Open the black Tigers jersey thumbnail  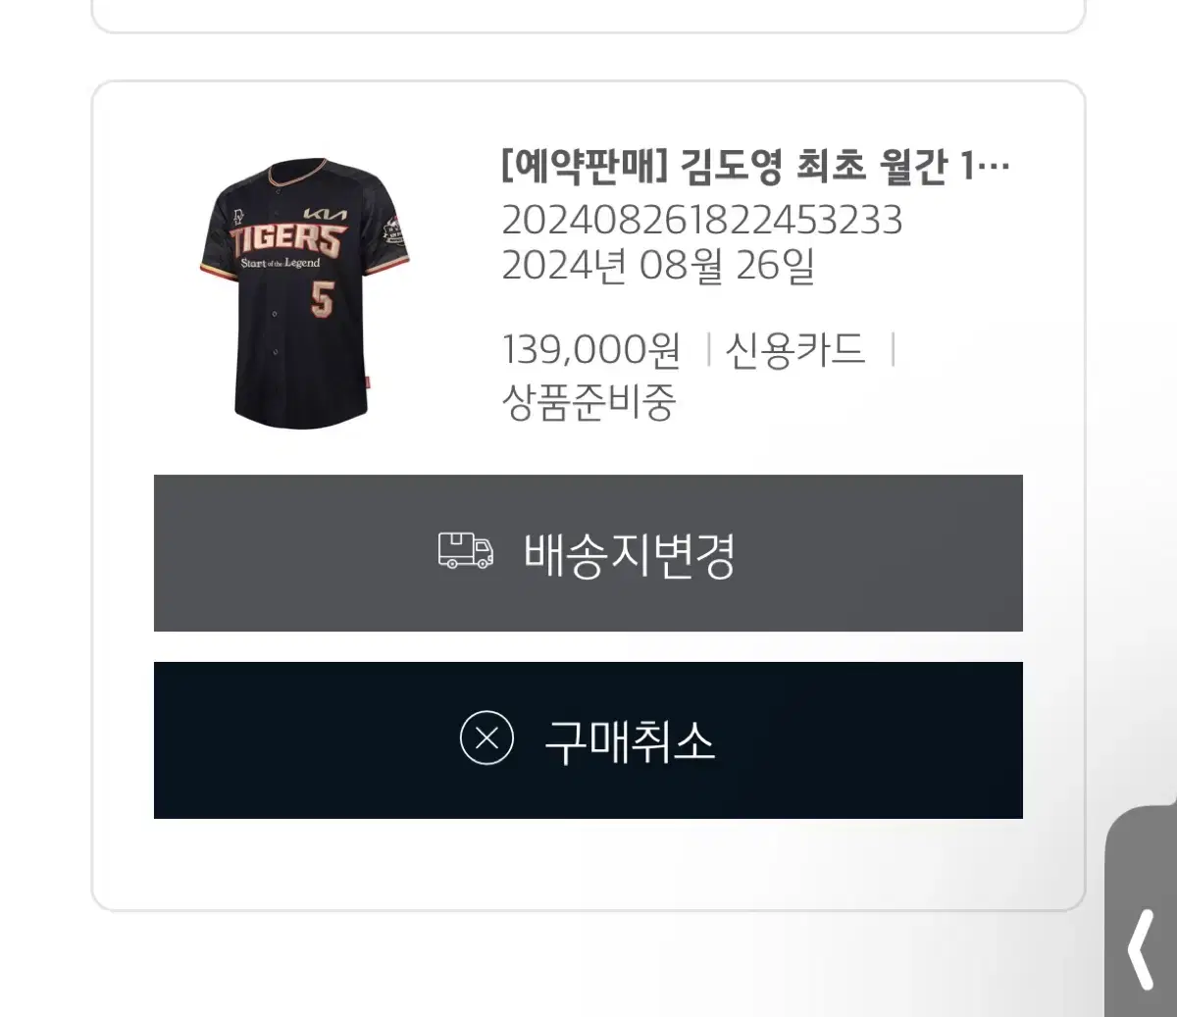(x=304, y=293)
